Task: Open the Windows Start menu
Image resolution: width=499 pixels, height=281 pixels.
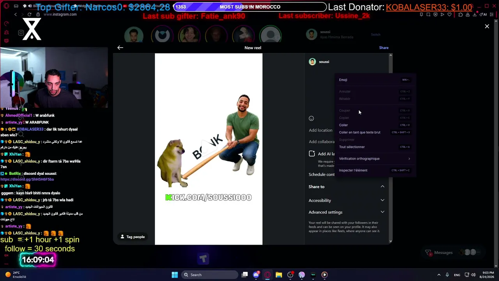Action: click(x=175, y=275)
